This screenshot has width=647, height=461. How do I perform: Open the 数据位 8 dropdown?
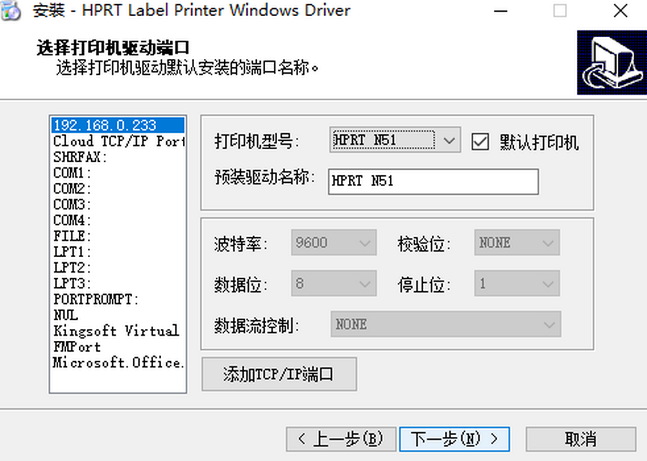pos(334,284)
